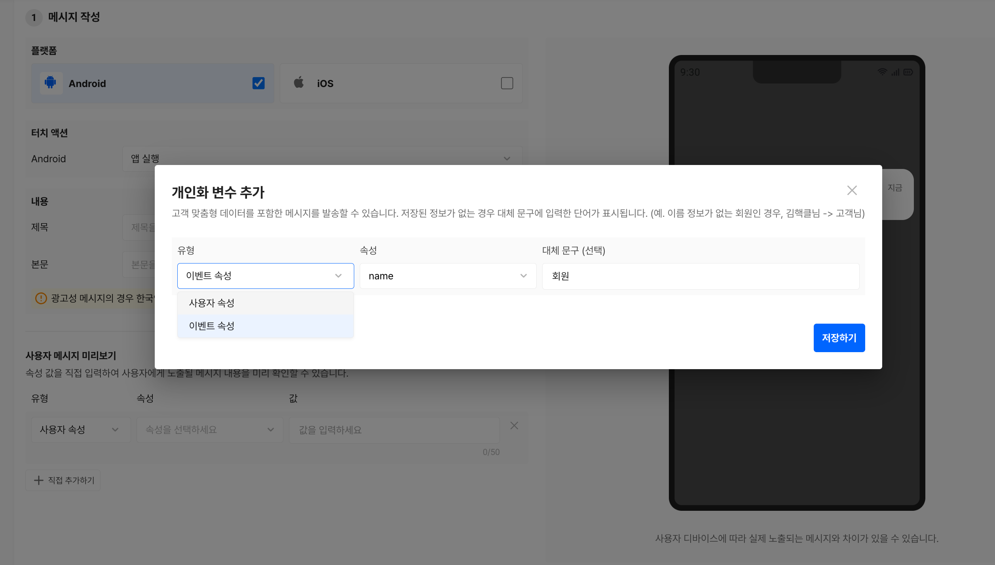The image size is (995, 565).
Task: Click the 직접 추가하기 button
Action: pos(63,480)
